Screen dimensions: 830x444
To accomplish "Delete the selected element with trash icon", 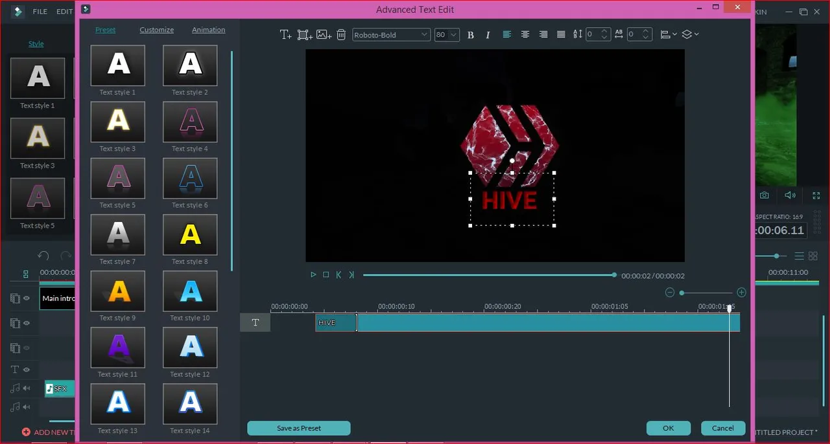I will [x=341, y=34].
